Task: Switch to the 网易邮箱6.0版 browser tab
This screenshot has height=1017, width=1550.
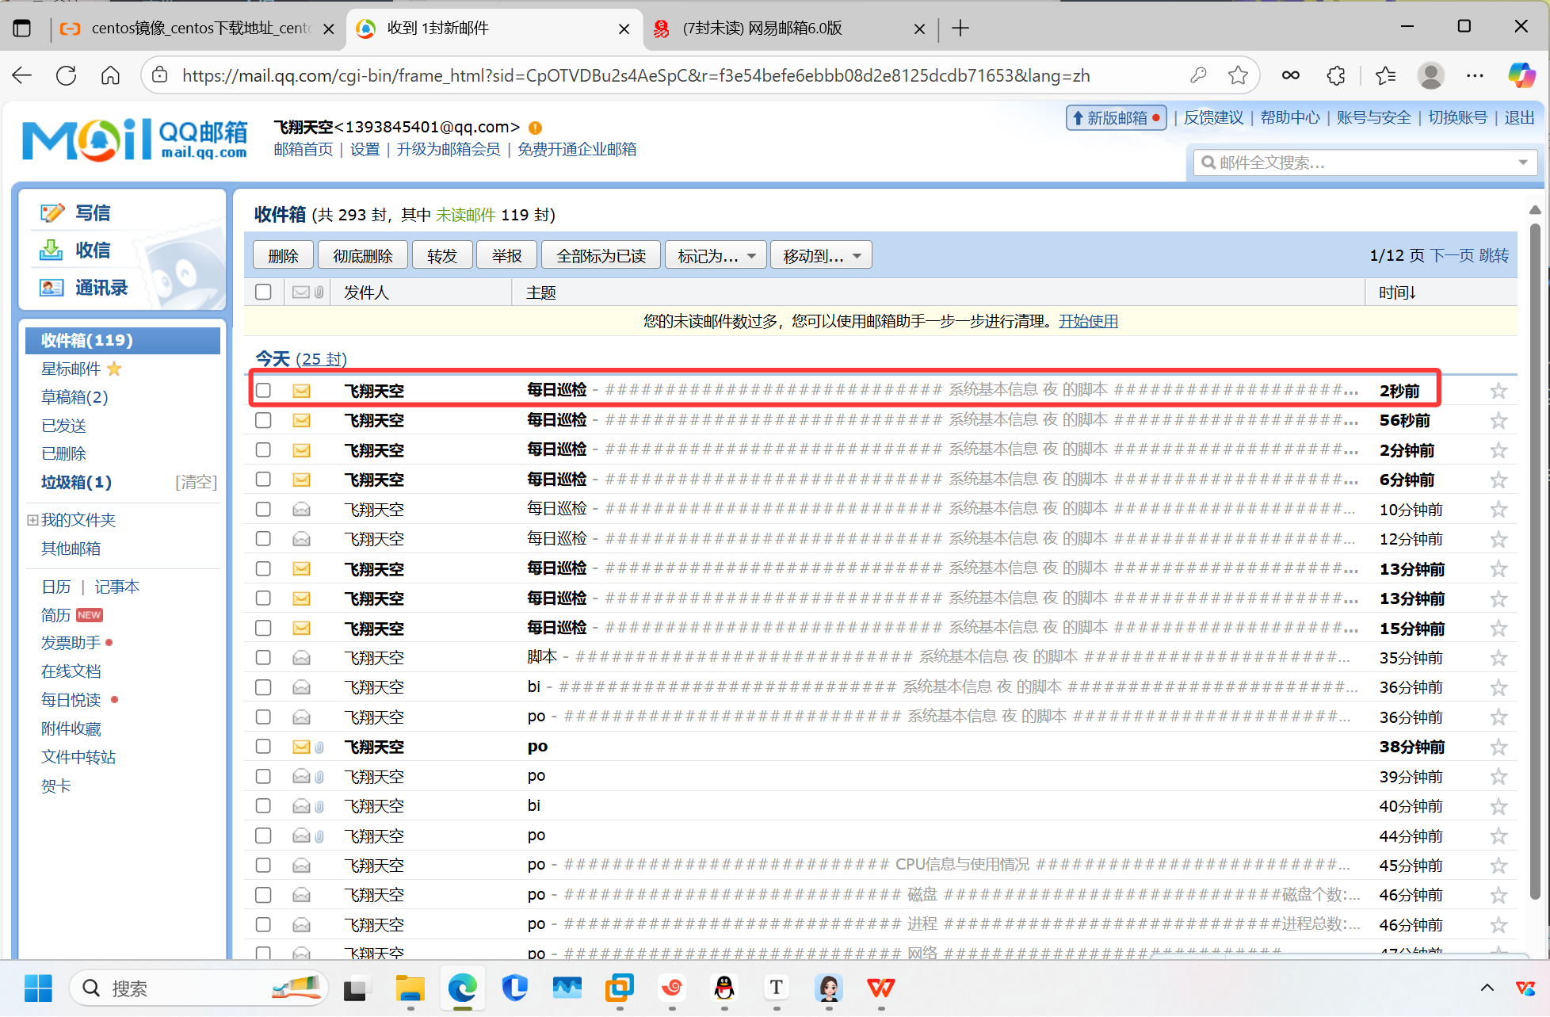Action: pyautogui.click(x=761, y=29)
